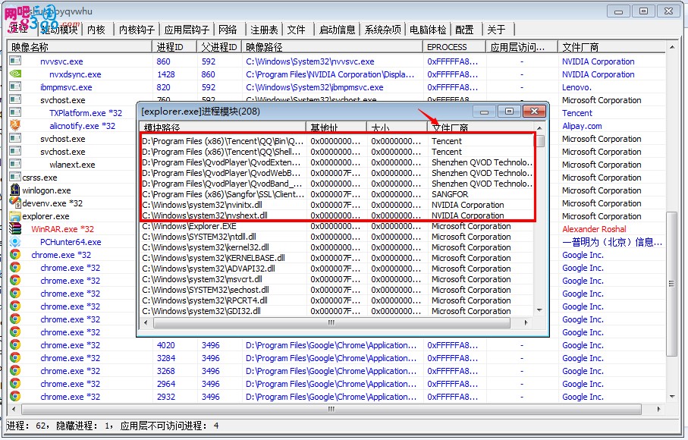688x440 pixels.
Task: Click the module dialog horizontal scrollbar thumb
Action: click(x=331, y=323)
